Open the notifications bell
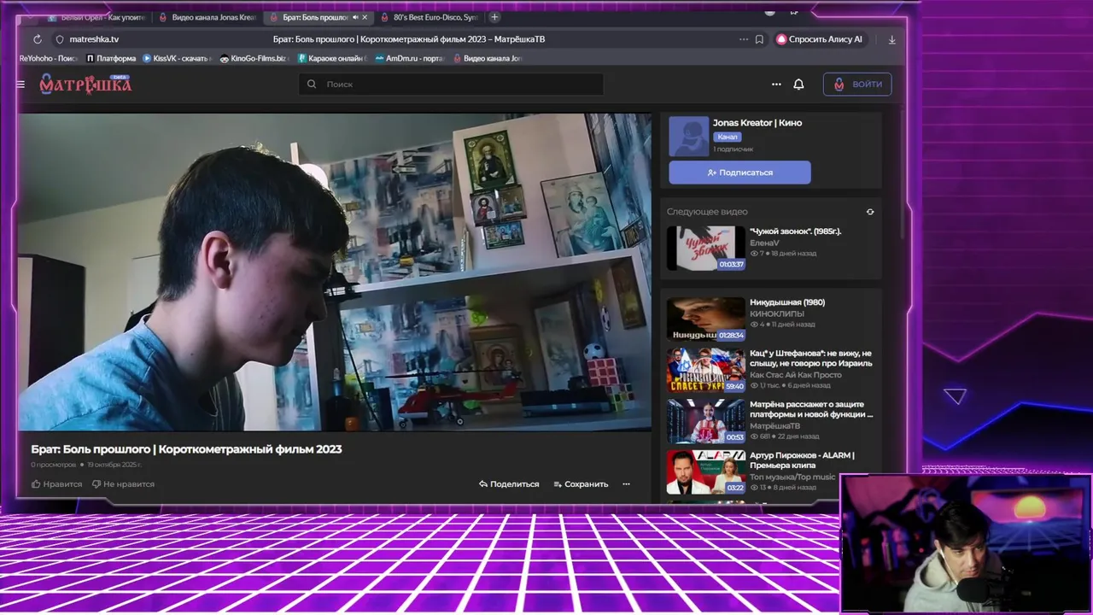Viewport: 1093px width, 615px height. coord(798,84)
